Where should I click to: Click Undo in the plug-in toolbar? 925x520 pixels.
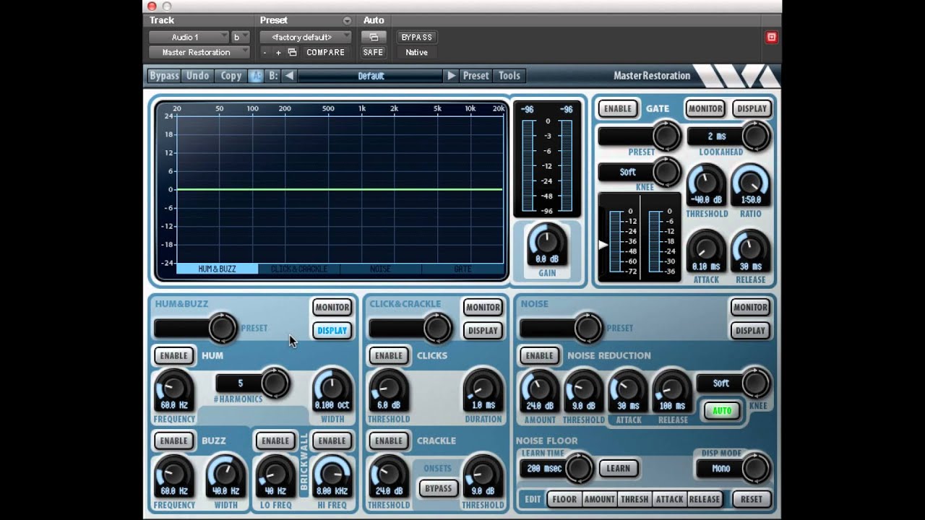(197, 75)
